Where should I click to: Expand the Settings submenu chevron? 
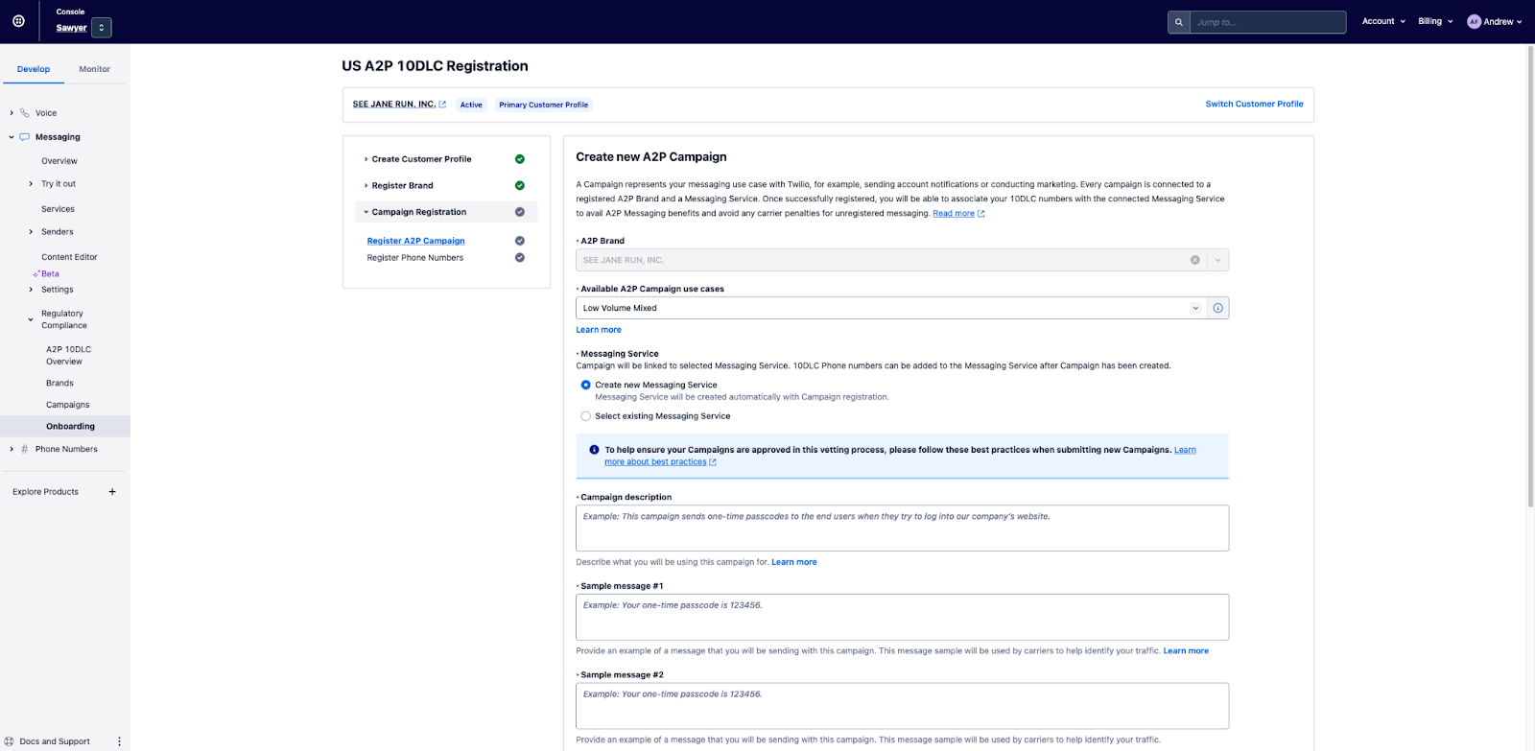[x=31, y=290]
